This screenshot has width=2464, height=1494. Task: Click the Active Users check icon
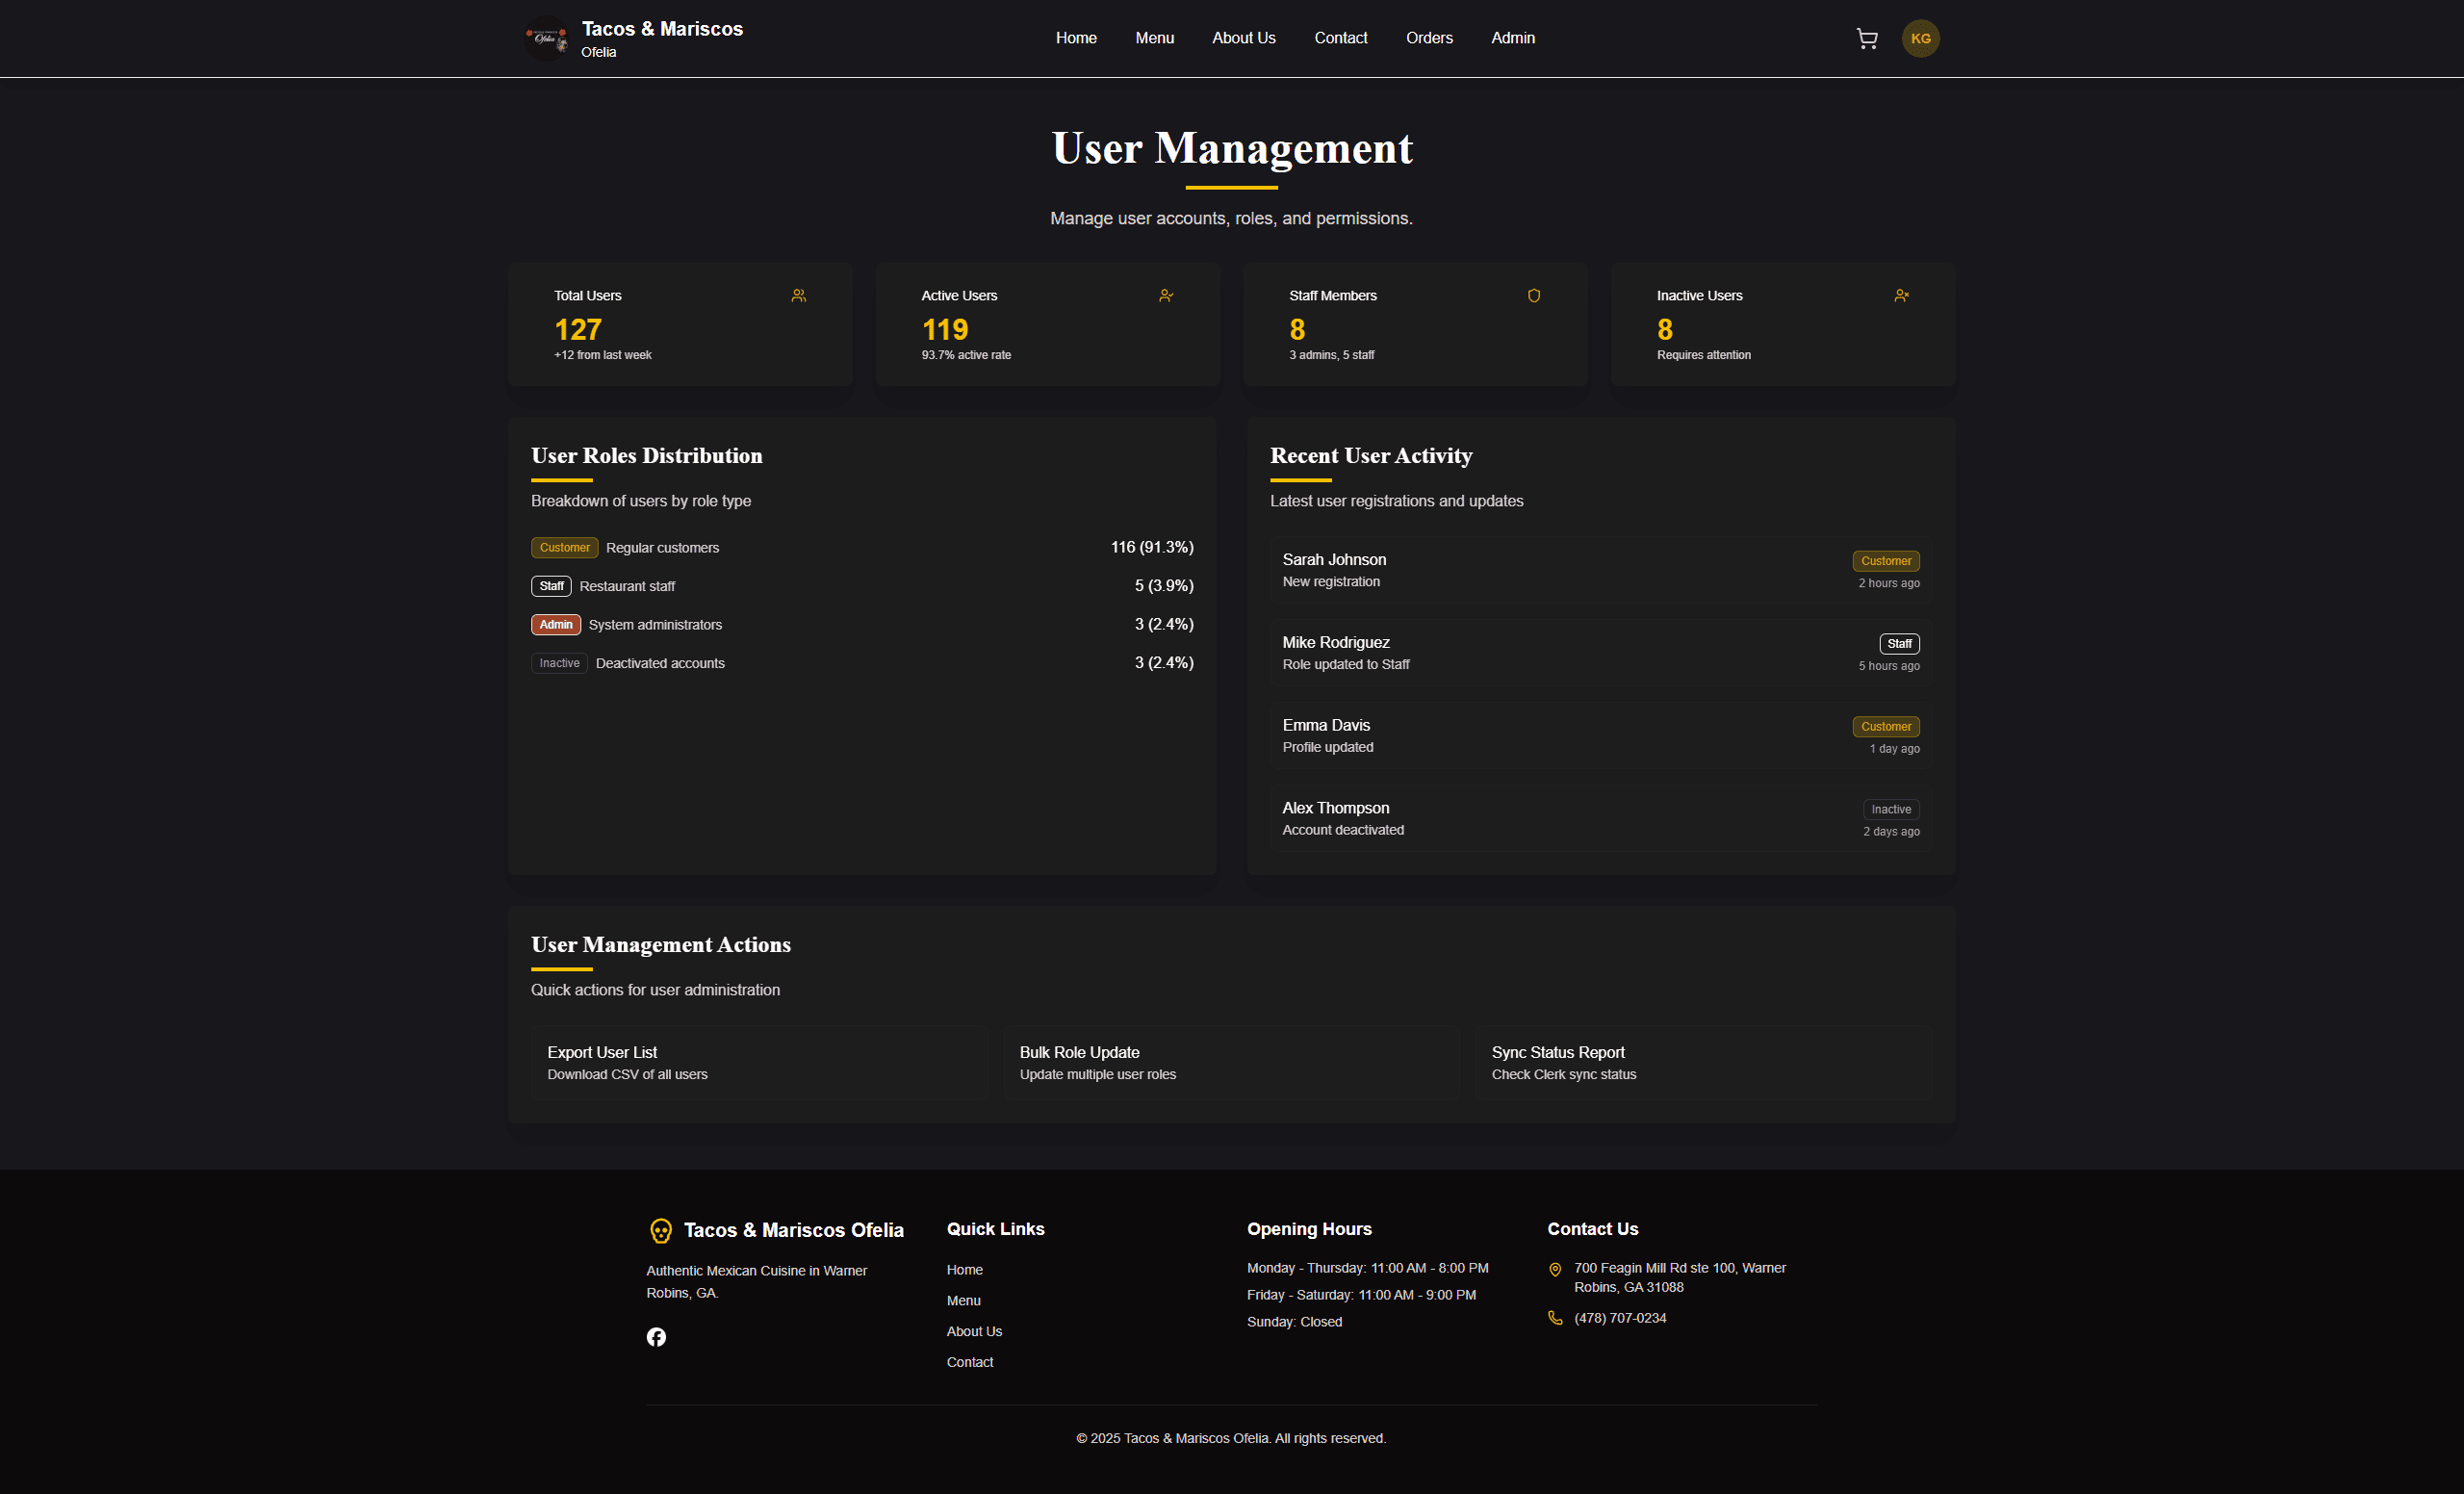click(x=1165, y=296)
